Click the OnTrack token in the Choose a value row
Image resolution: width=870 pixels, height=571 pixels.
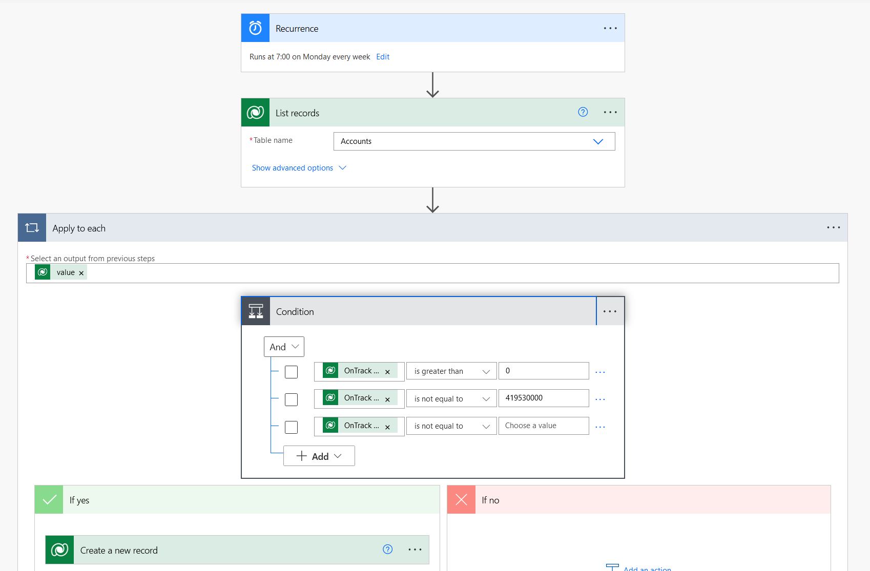coord(360,426)
